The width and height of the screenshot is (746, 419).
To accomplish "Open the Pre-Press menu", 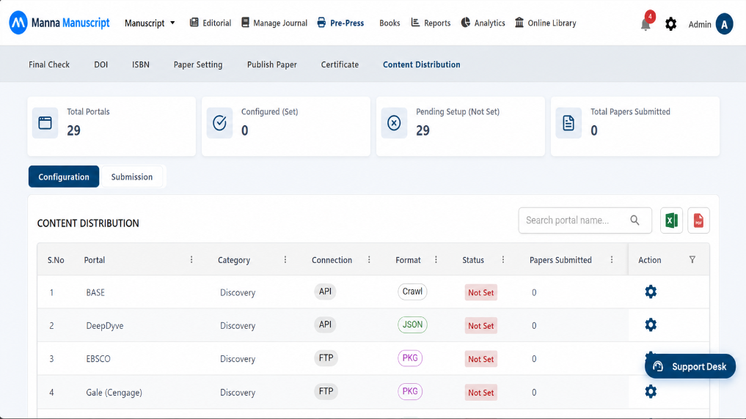I will [340, 23].
